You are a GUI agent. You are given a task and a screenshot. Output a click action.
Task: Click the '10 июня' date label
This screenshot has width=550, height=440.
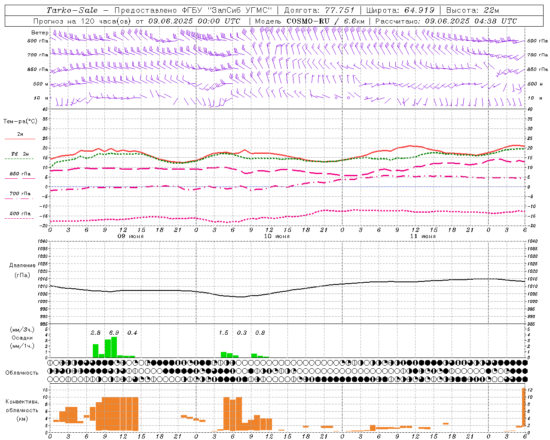click(x=277, y=236)
